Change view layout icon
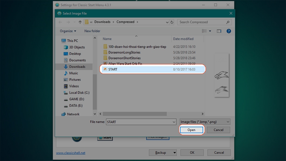The image size is (286, 161). point(204,31)
